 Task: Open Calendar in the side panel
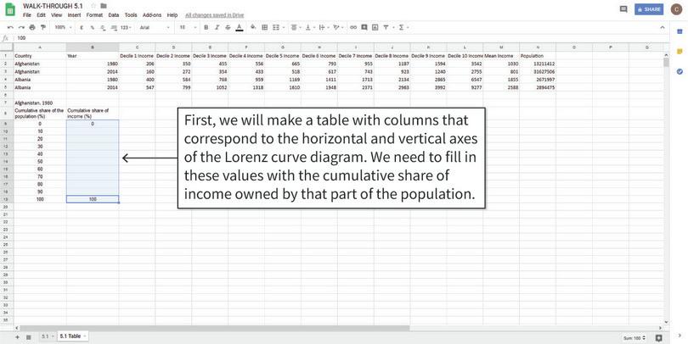680,31
